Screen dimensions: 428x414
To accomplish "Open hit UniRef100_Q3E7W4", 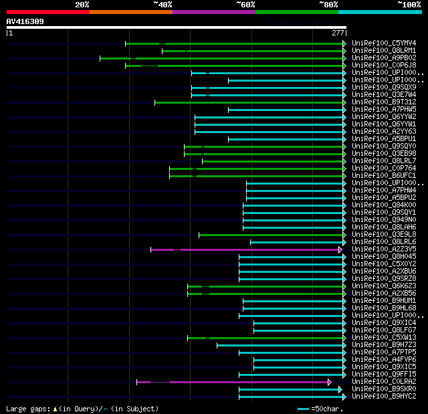I will coord(384,95).
